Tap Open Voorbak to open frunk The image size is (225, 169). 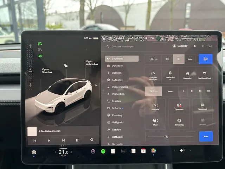coord(46,71)
